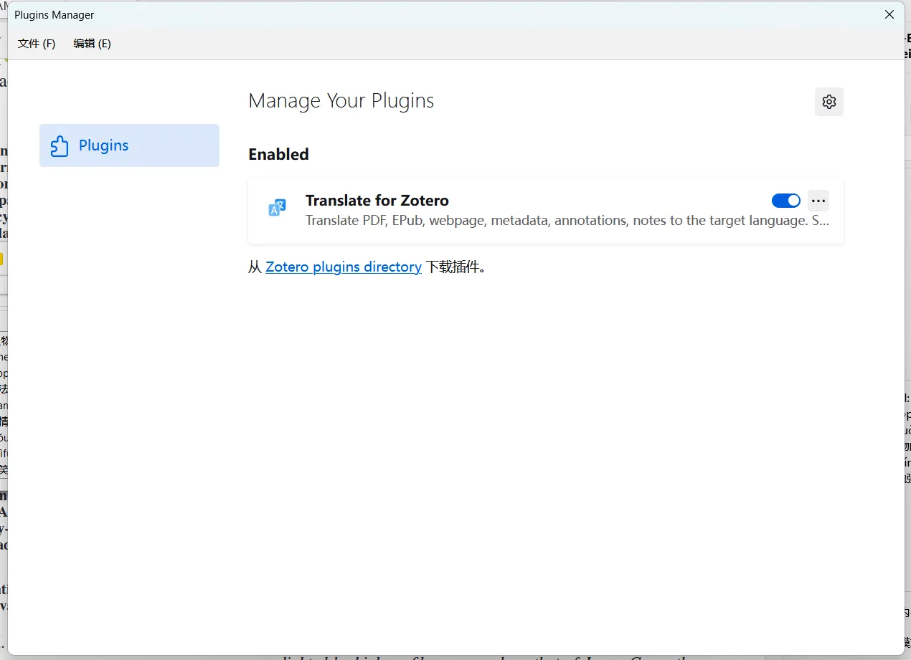Click the empty gap between toggle and plugin title
This screenshot has width=911, height=660.
click(x=610, y=201)
